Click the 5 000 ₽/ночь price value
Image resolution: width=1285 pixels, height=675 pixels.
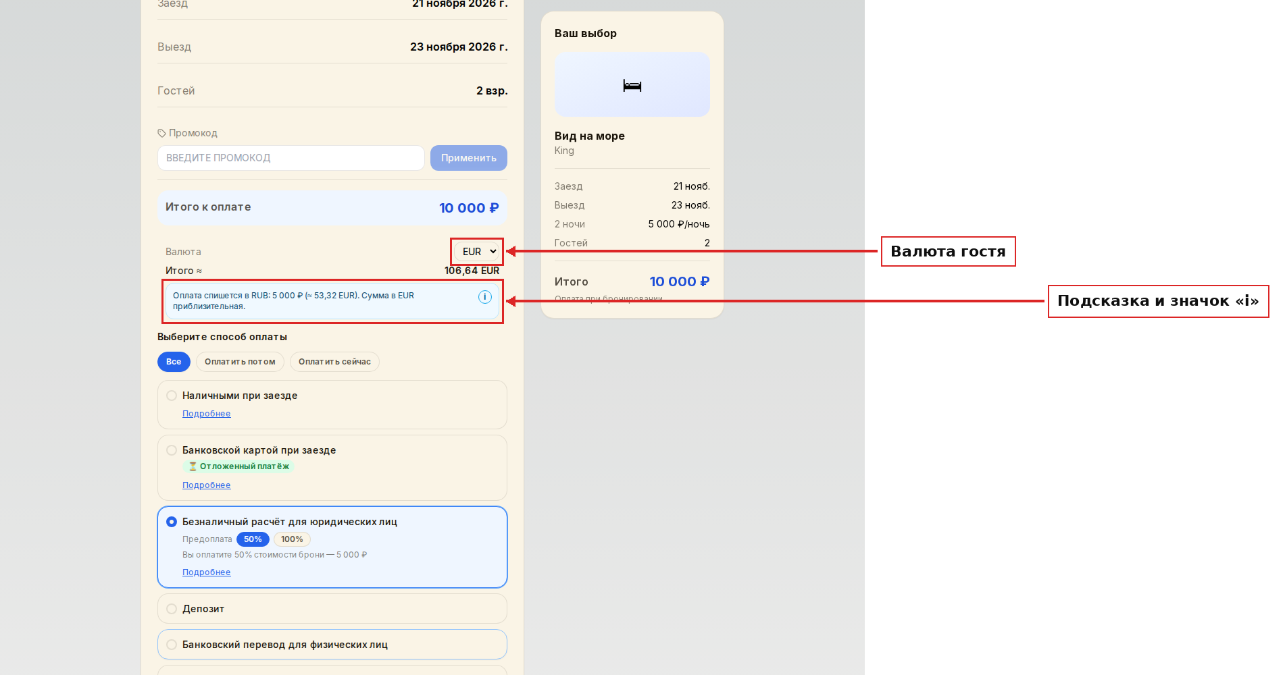pos(678,224)
